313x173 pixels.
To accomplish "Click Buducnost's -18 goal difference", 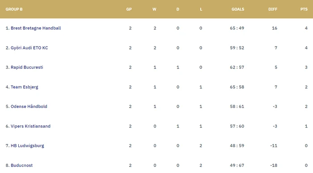I will coord(274,165).
